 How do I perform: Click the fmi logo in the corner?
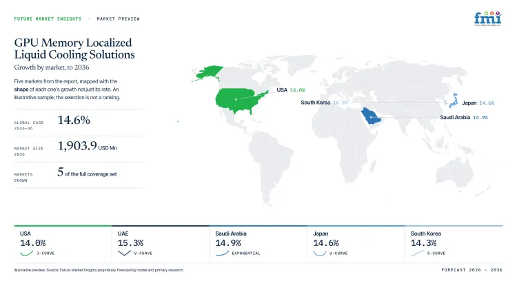point(487,19)
